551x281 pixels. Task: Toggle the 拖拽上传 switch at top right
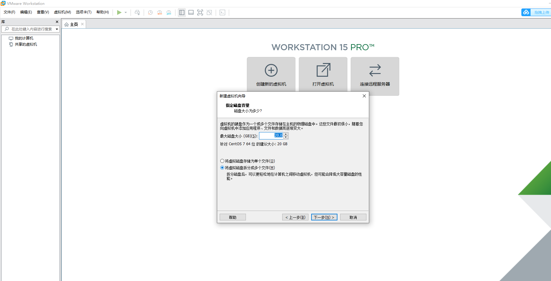536,12
